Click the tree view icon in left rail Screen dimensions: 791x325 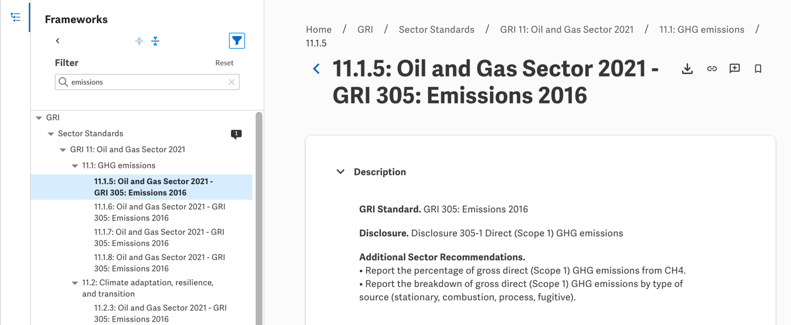[15, 17]
